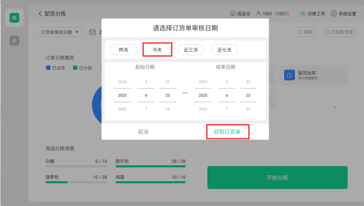This screenshot has height=206, width=364.
Task: Click the 已出库 blue legend swatch
Action: point(48,68)
